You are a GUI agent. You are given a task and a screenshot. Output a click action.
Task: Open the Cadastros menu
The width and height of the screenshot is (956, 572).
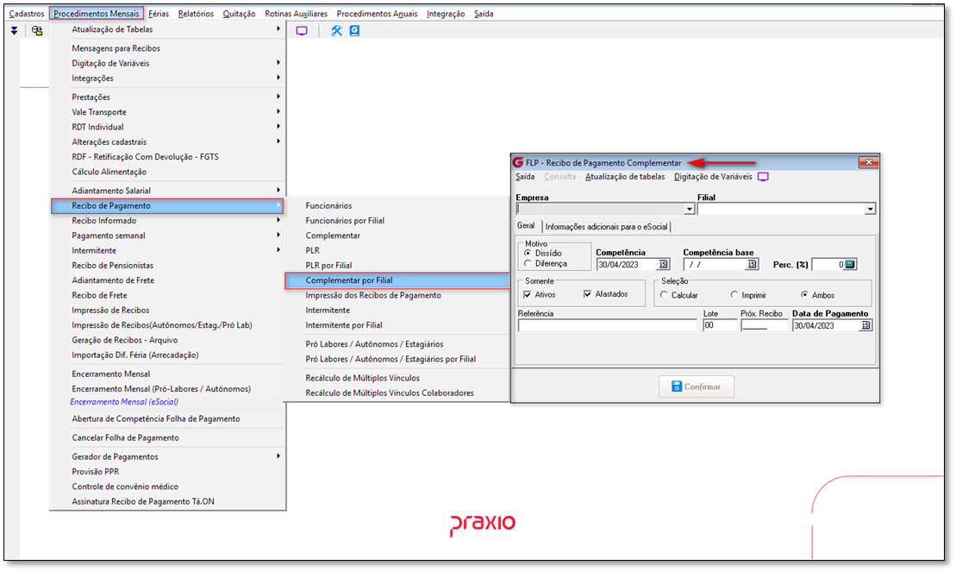[x=27, y=14]
